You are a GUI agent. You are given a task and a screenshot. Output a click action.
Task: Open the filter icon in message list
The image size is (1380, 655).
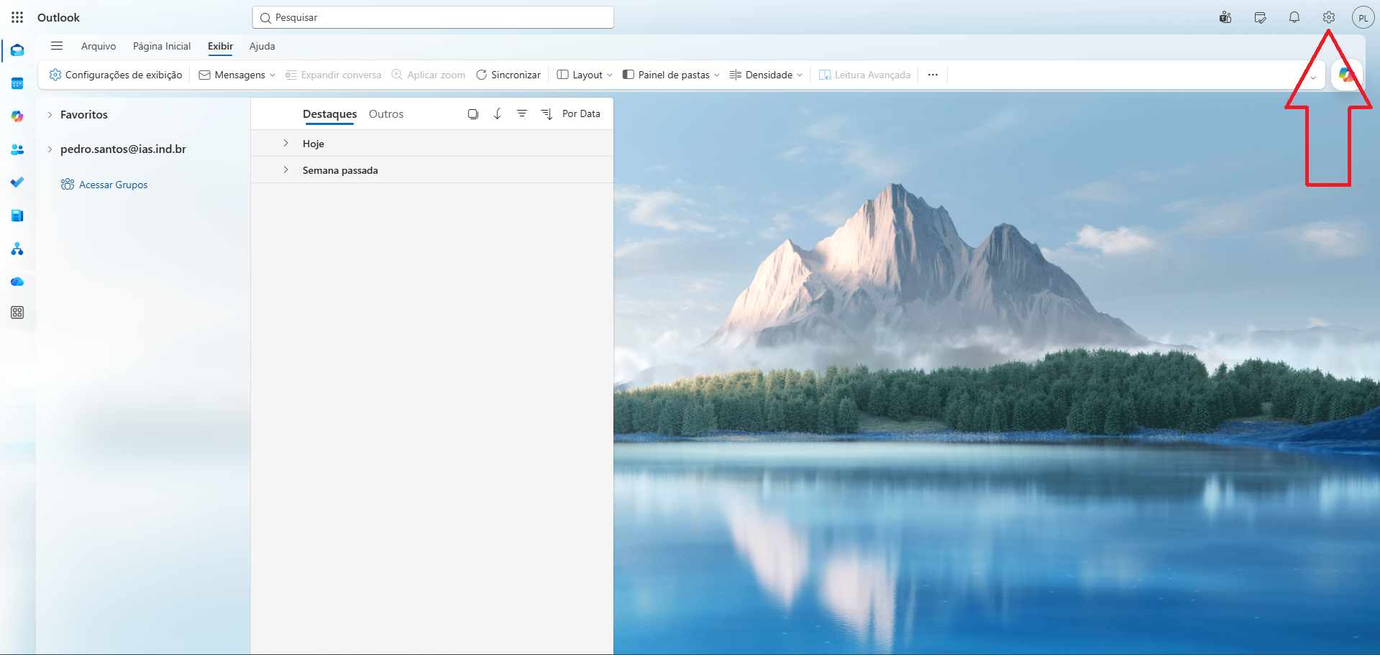(522, 113)
